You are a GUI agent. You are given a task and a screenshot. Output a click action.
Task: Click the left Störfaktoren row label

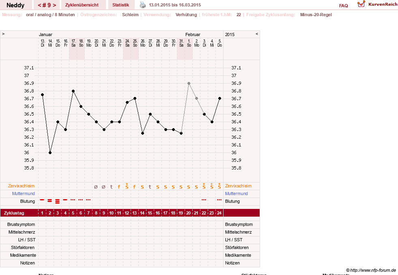coord(23,247)
